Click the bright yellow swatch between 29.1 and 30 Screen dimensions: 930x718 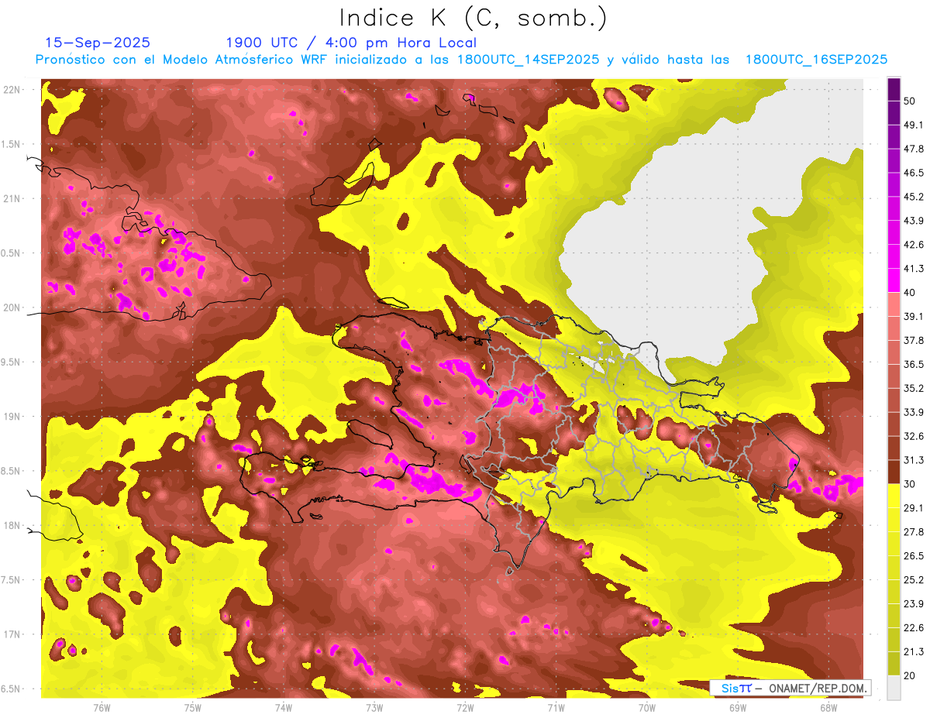pyautogui.click(x=894, y=496)
